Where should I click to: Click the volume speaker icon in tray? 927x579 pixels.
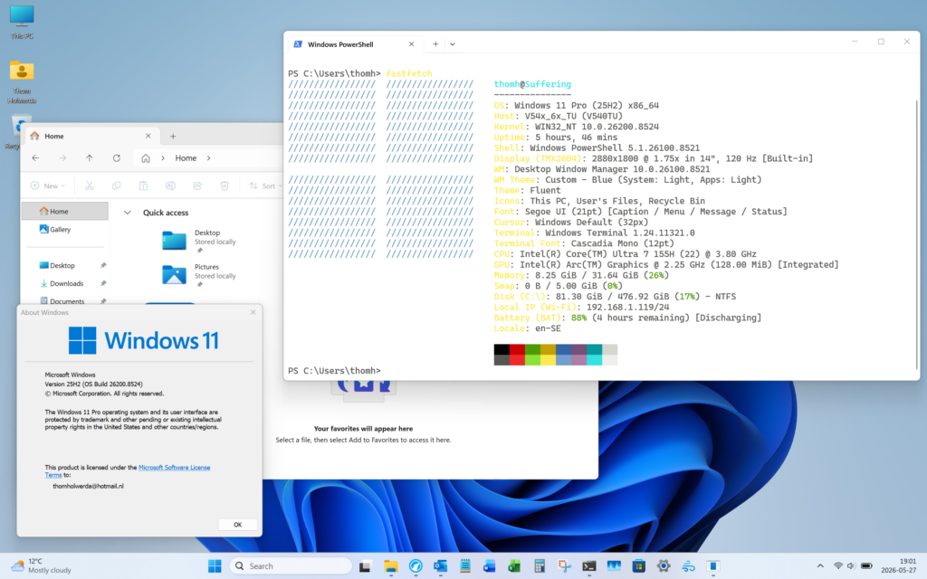coord(851,566)
